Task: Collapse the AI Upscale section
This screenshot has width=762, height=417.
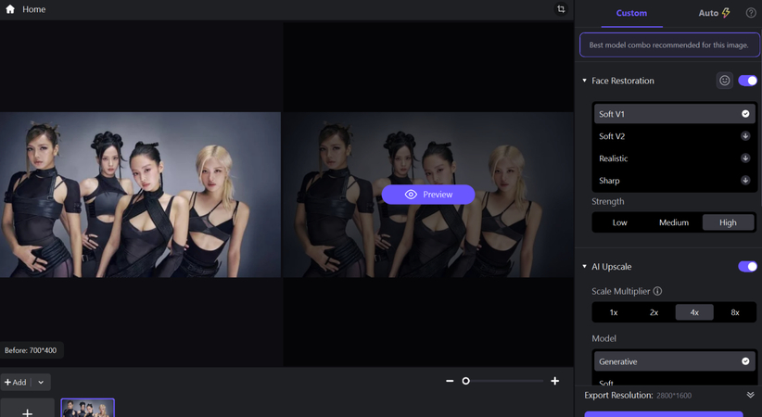Action: coord(585,266)
